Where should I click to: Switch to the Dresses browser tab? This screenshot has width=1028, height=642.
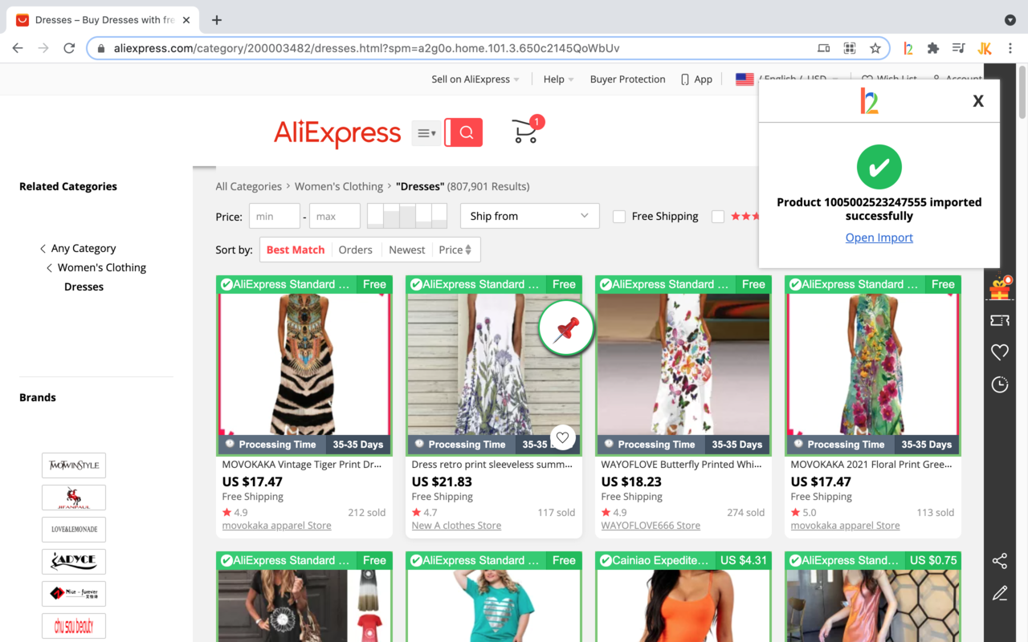pos(102,20)
